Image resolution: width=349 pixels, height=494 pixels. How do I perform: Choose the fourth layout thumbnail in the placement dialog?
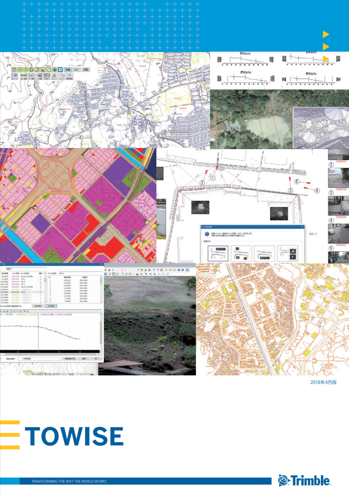pyautogui.click(x=288, y=254)
